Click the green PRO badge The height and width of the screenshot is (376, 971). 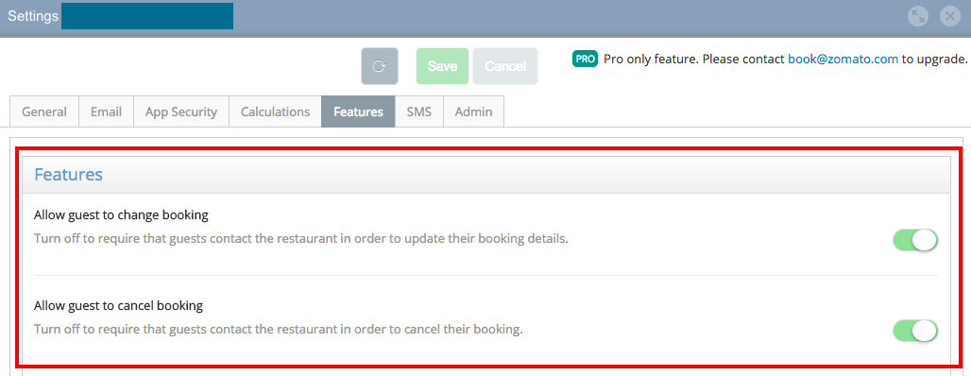point(585,60)
